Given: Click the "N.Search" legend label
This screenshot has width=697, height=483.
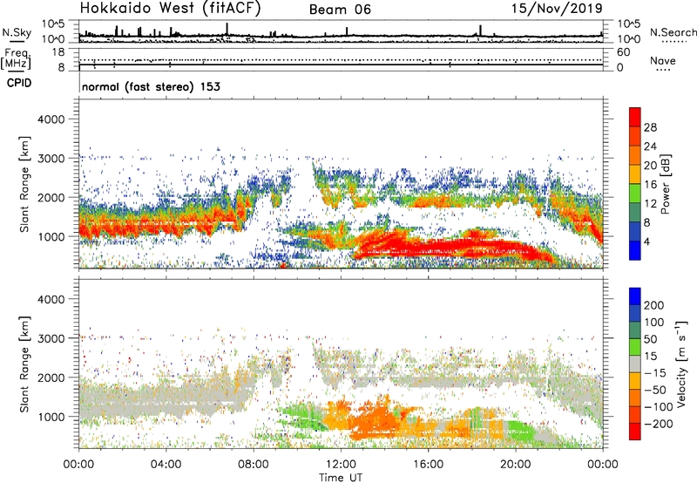Looking at the screenshot, I should 673,32.
